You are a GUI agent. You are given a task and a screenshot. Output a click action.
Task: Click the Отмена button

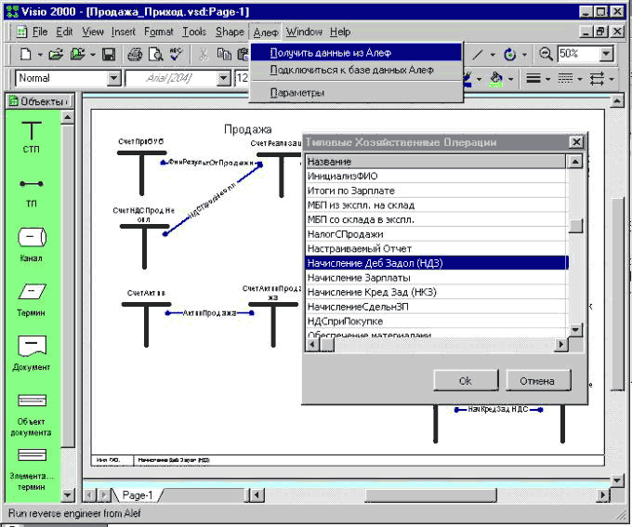coord(538,381)
